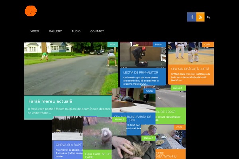The height and width of the screenshot is (159, 239).
Task: Open the GALLERY menu item
Action: [55, 31]
